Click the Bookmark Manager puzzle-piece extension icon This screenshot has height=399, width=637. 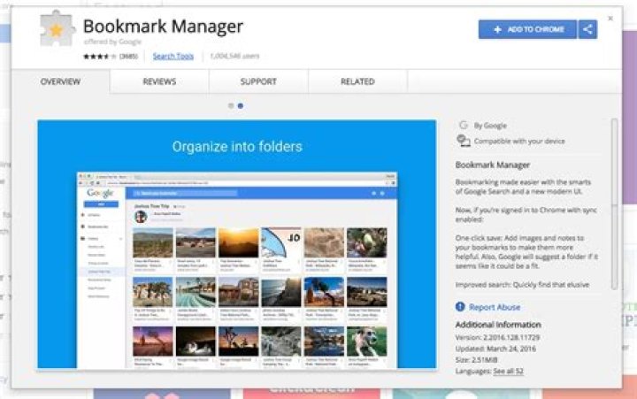point(58,29)
